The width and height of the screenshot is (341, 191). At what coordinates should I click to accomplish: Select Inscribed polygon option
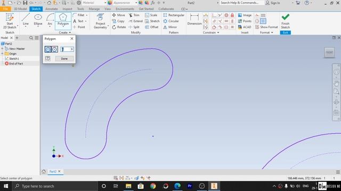pos(48,49)
